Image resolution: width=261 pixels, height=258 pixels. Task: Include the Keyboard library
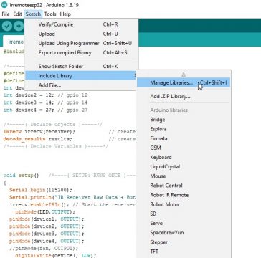[x=184, y=157]
